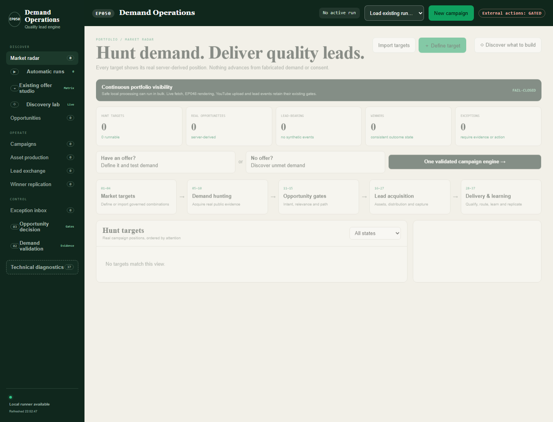
Task: Click the diamond icon beside Discovery lab
Action: click(x=15, y=104)
